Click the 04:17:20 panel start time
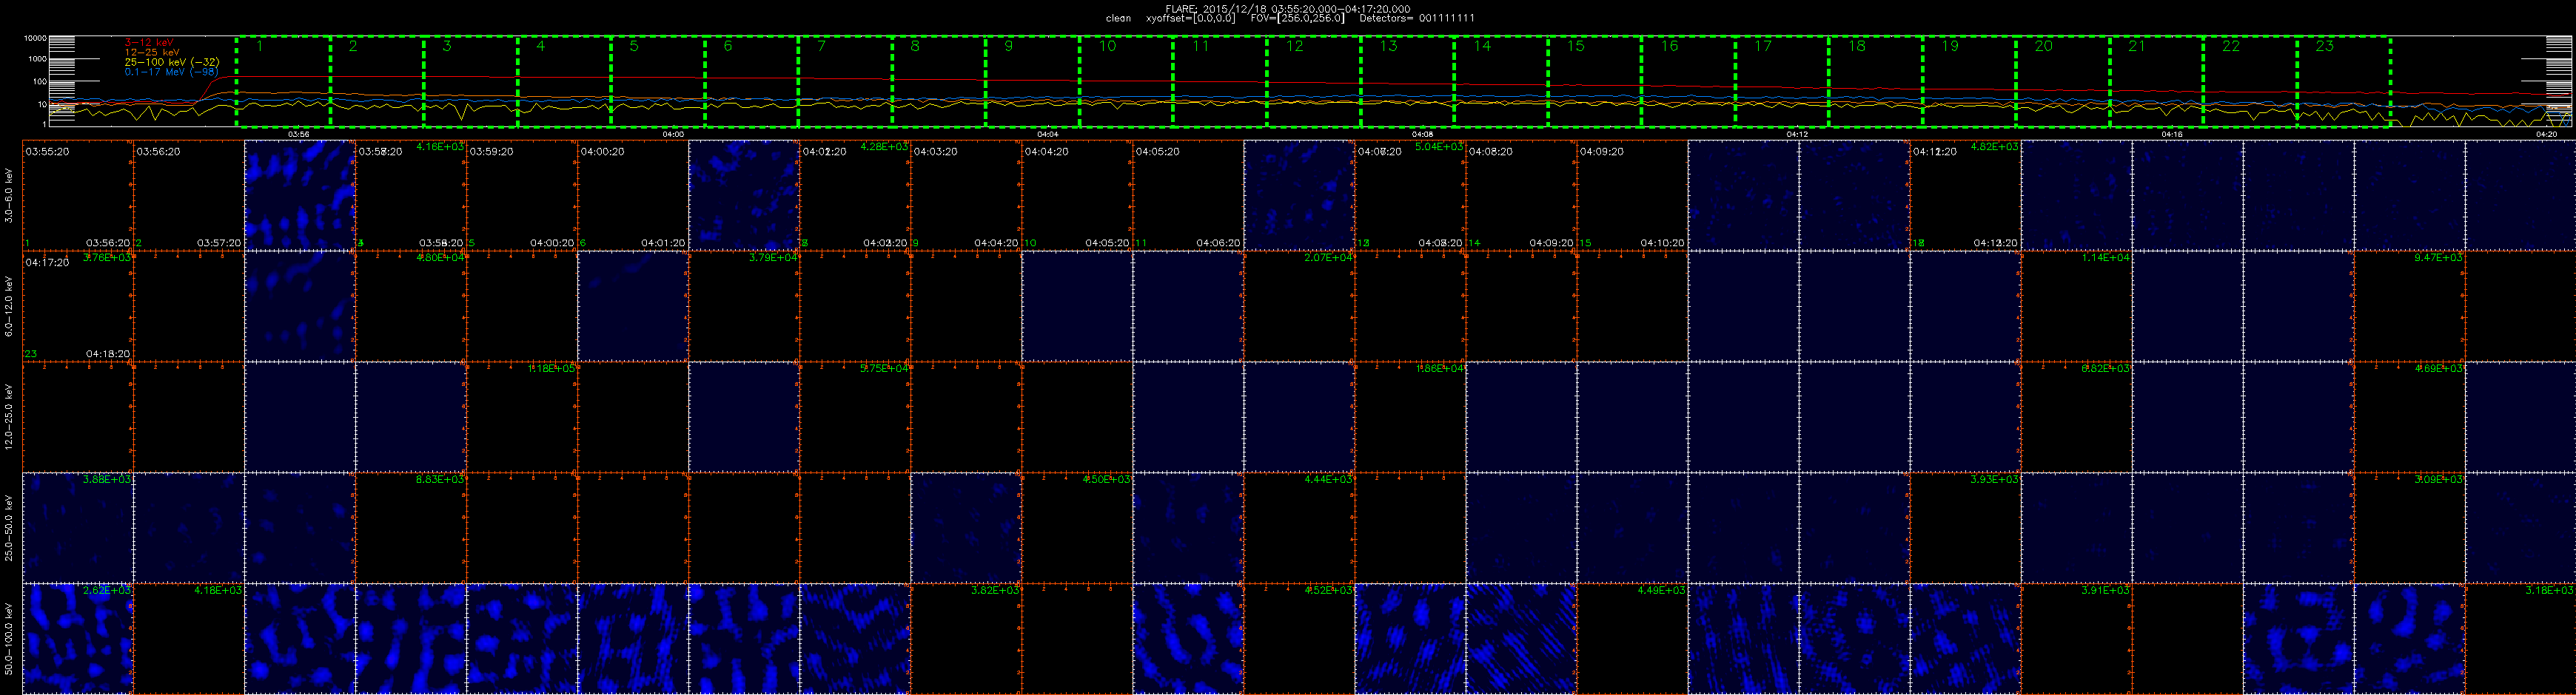 click(47, 262)
